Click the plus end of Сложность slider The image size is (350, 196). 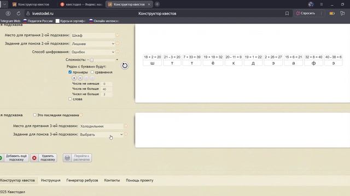(x=117, y=59)
